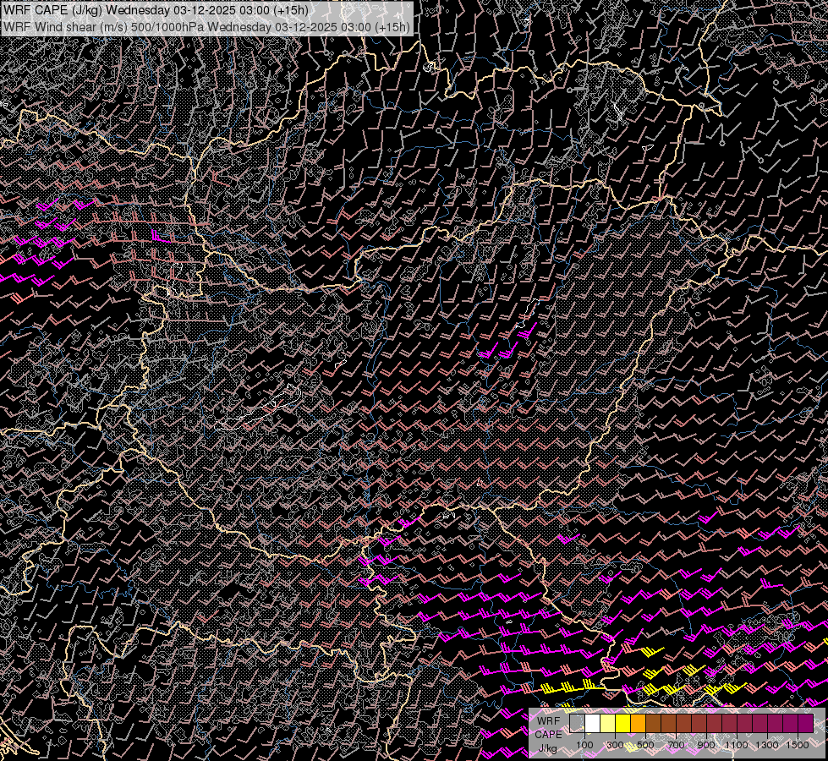
Task: Click the first brown swatch after orange
Action: pyautogui.click(x=654, y=724)
